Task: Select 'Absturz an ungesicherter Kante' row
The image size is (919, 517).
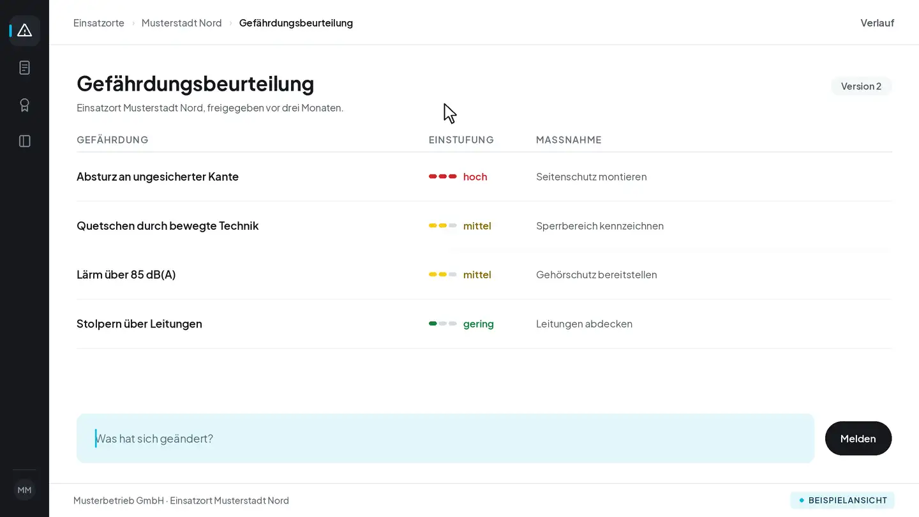Action: coord(484,177)
